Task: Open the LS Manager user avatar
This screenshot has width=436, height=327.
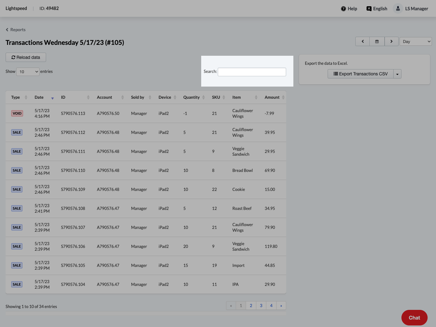Action: (x=398, y=8)
